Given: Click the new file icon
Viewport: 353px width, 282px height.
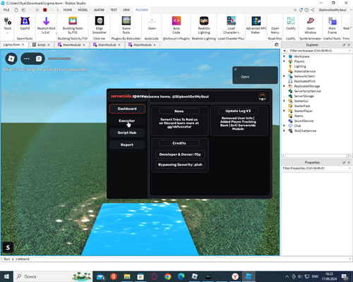Looking at the screenshot, I should tap(16, 10).
